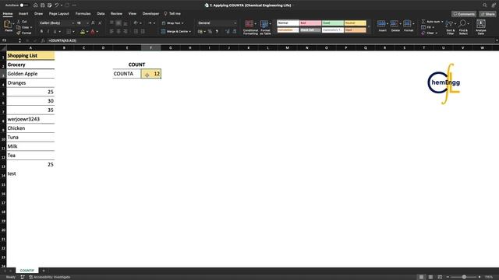Toggle the AutoSave switch
The height and width of the screenshot is (280, 499).
tap(23, 5)
